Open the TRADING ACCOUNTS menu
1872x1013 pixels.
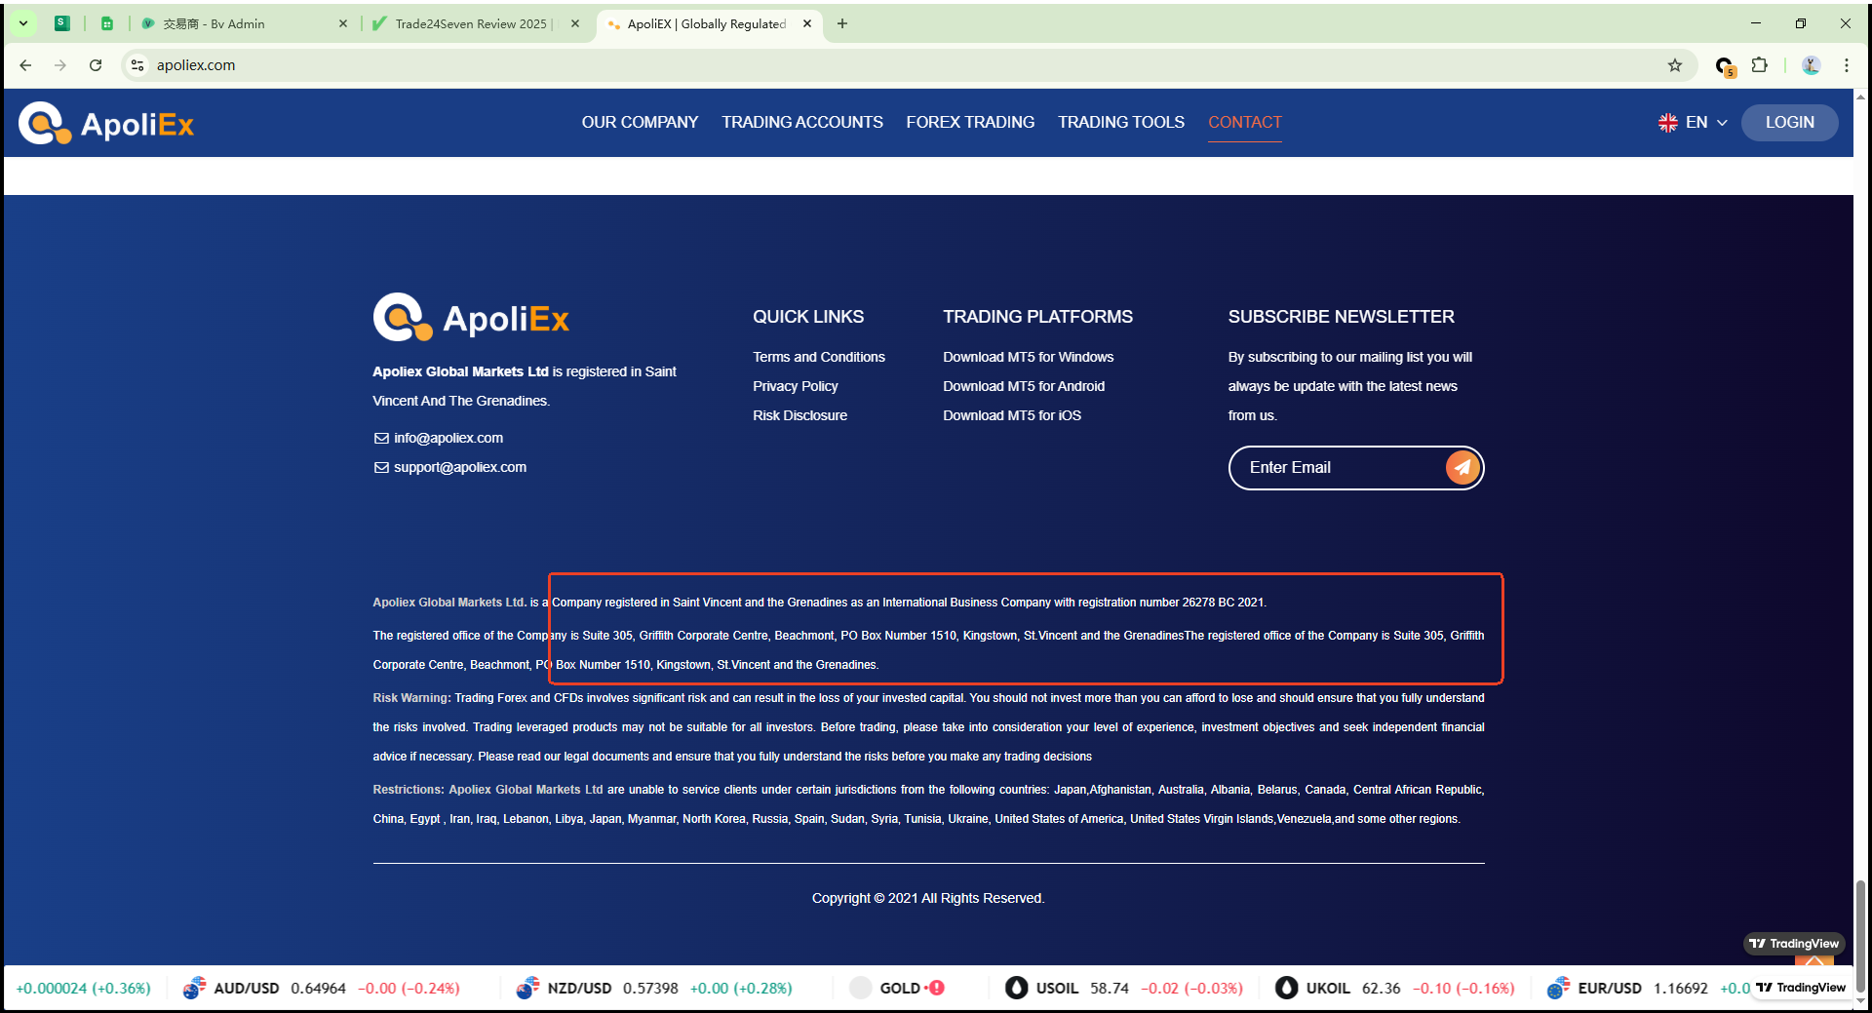click(x=802, y=122)
